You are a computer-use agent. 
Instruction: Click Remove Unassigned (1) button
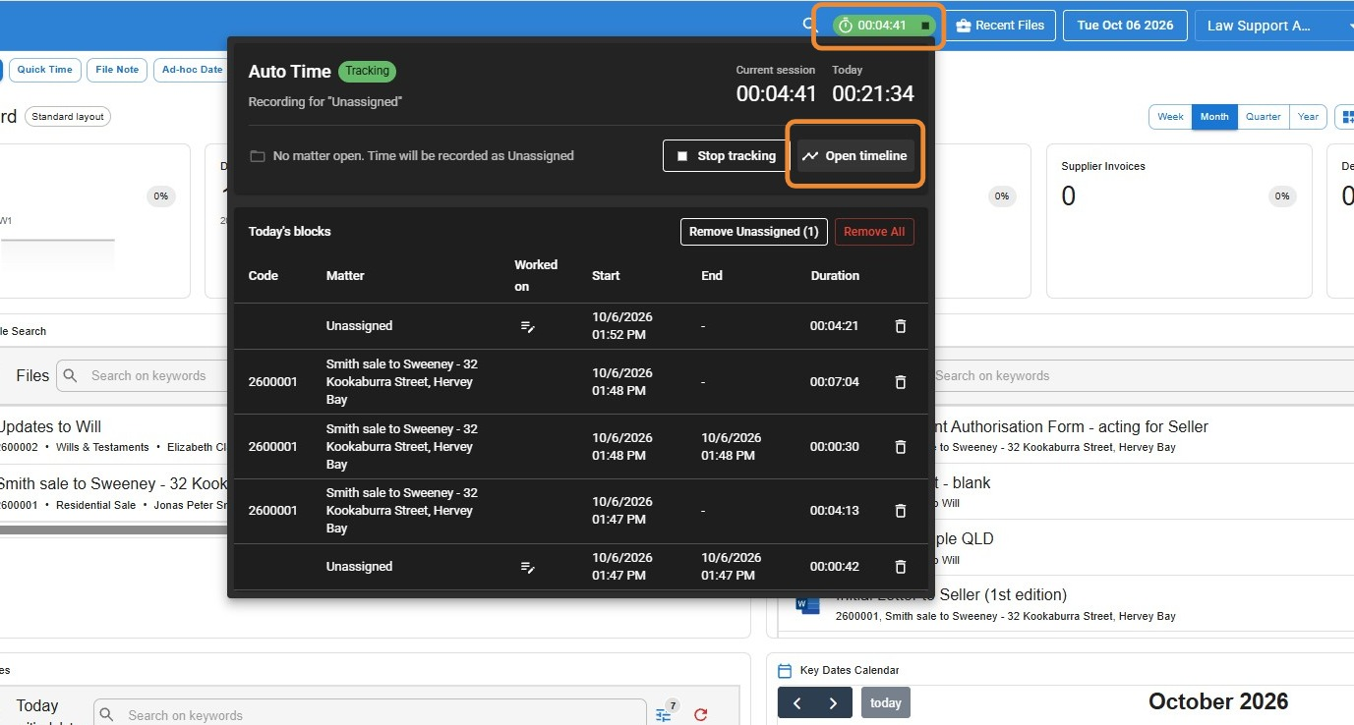(x=754, y=232)
